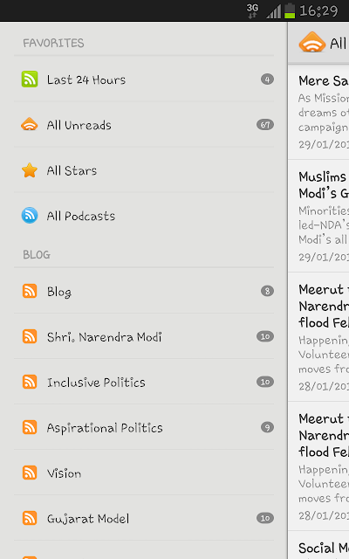Tap the RSS icon beside Vision
This screenshot has width=349, height=559.
tap(30, 473)
